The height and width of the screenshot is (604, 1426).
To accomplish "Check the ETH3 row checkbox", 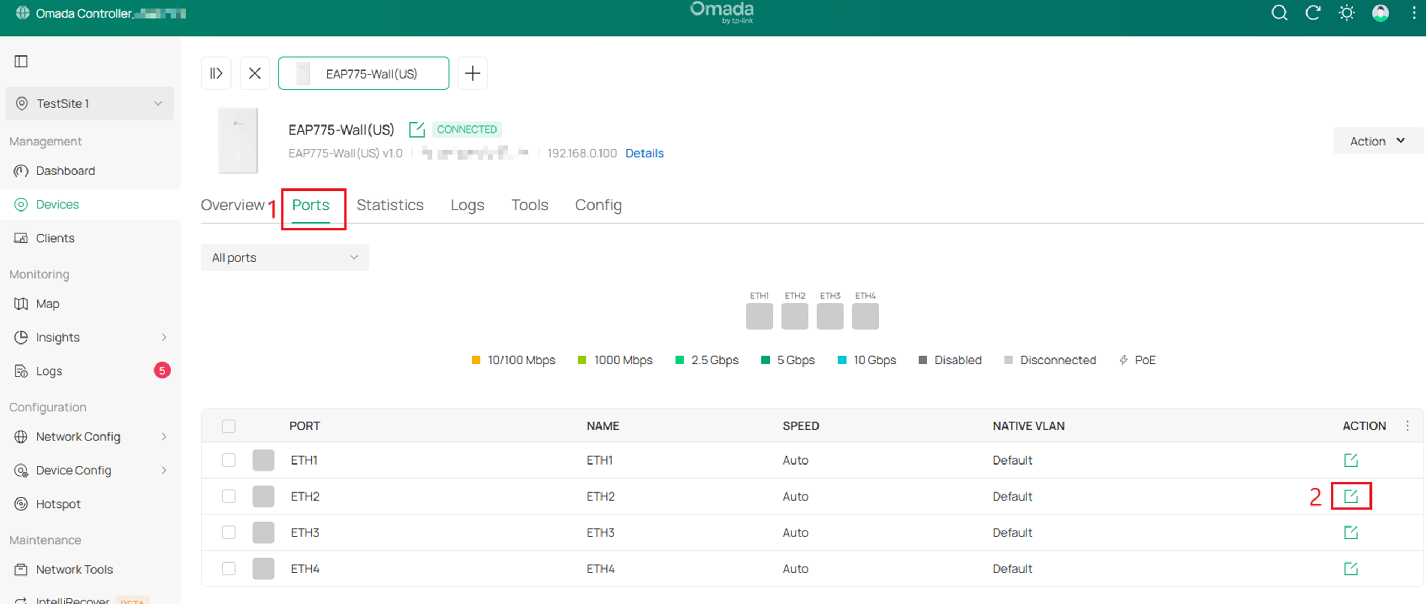I will tap(229, 532).
